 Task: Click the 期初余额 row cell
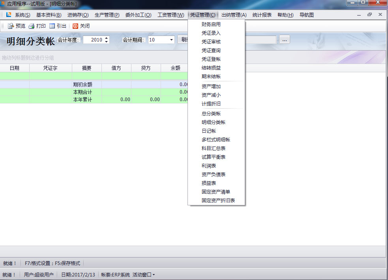point(86,85)
